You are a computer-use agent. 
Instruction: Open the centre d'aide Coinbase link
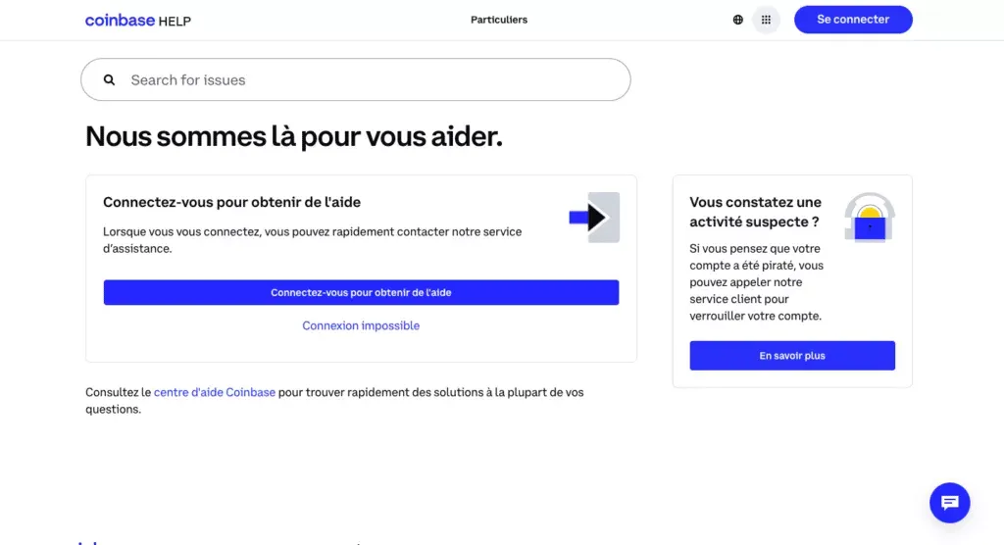pyautogui.click(x=214, y=392)
